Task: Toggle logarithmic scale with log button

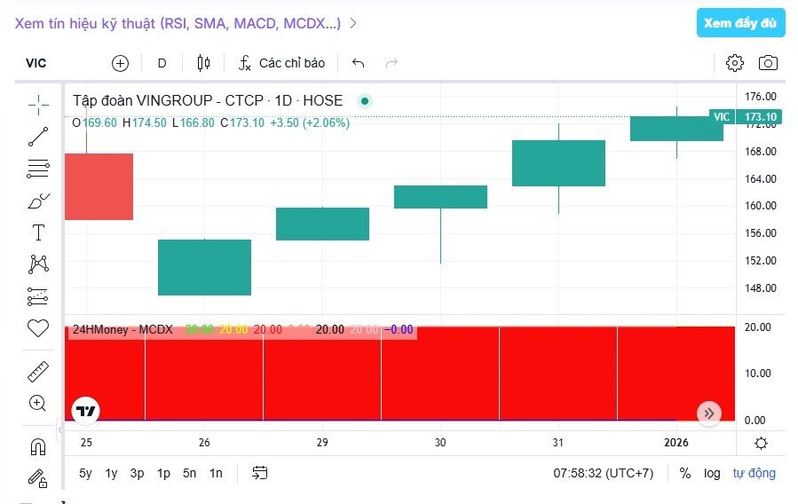Action: click(x=712, y=473)
